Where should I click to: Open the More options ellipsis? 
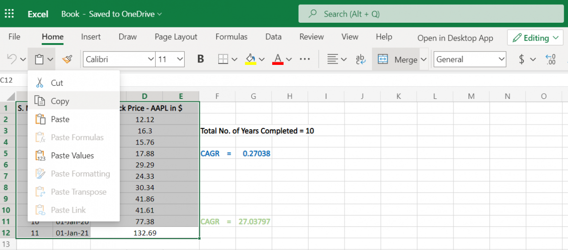tap(305, 59)
